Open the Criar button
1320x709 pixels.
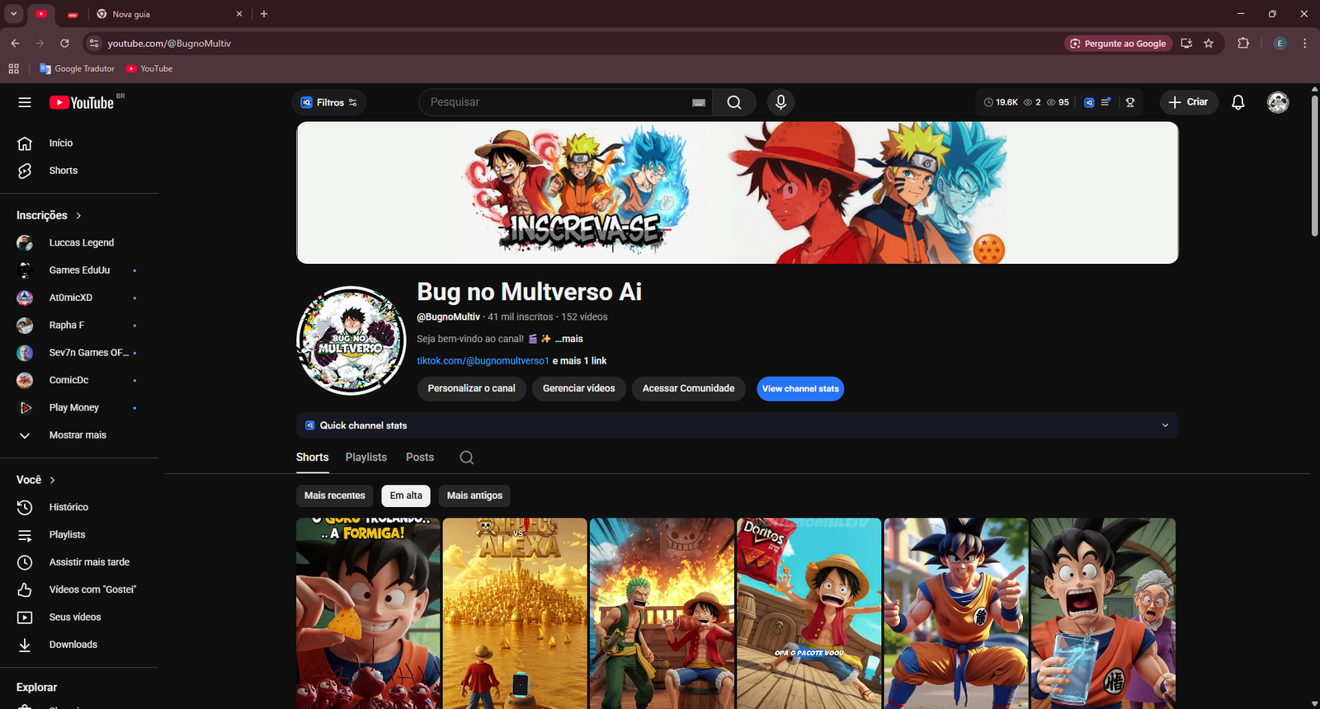tap(1189, 102)
